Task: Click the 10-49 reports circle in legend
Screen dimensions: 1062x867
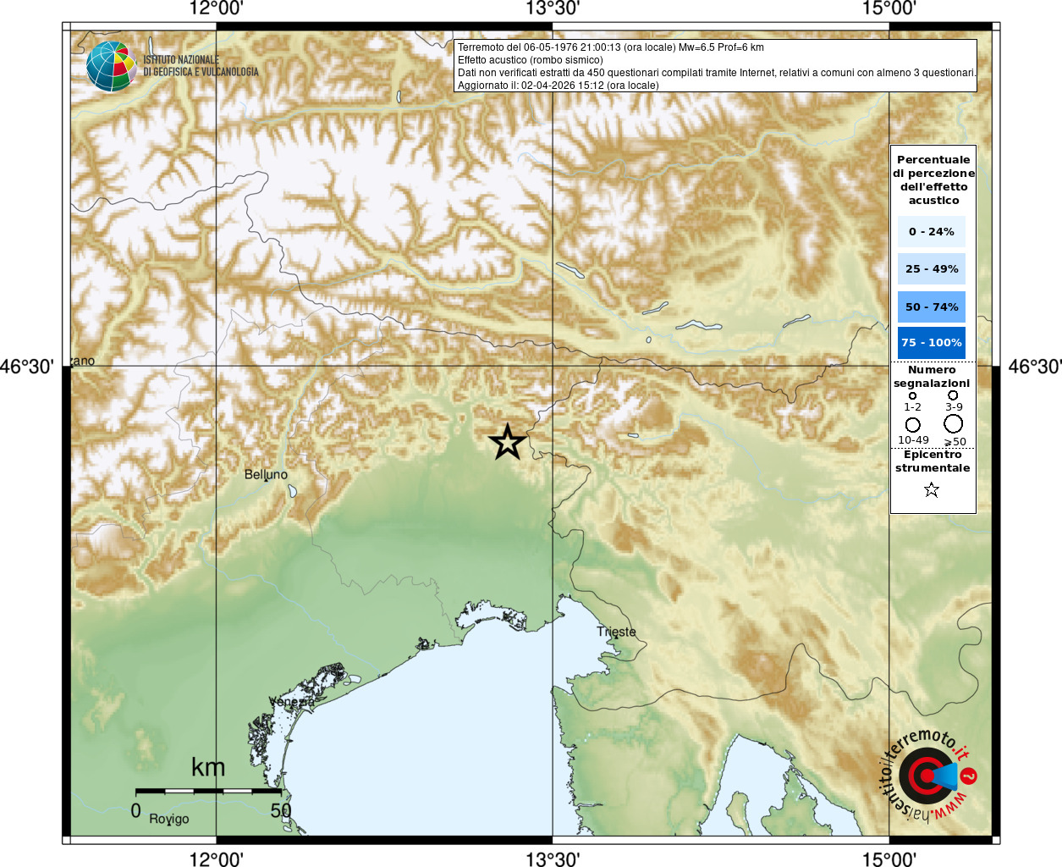Action: (x=912, y=424)
